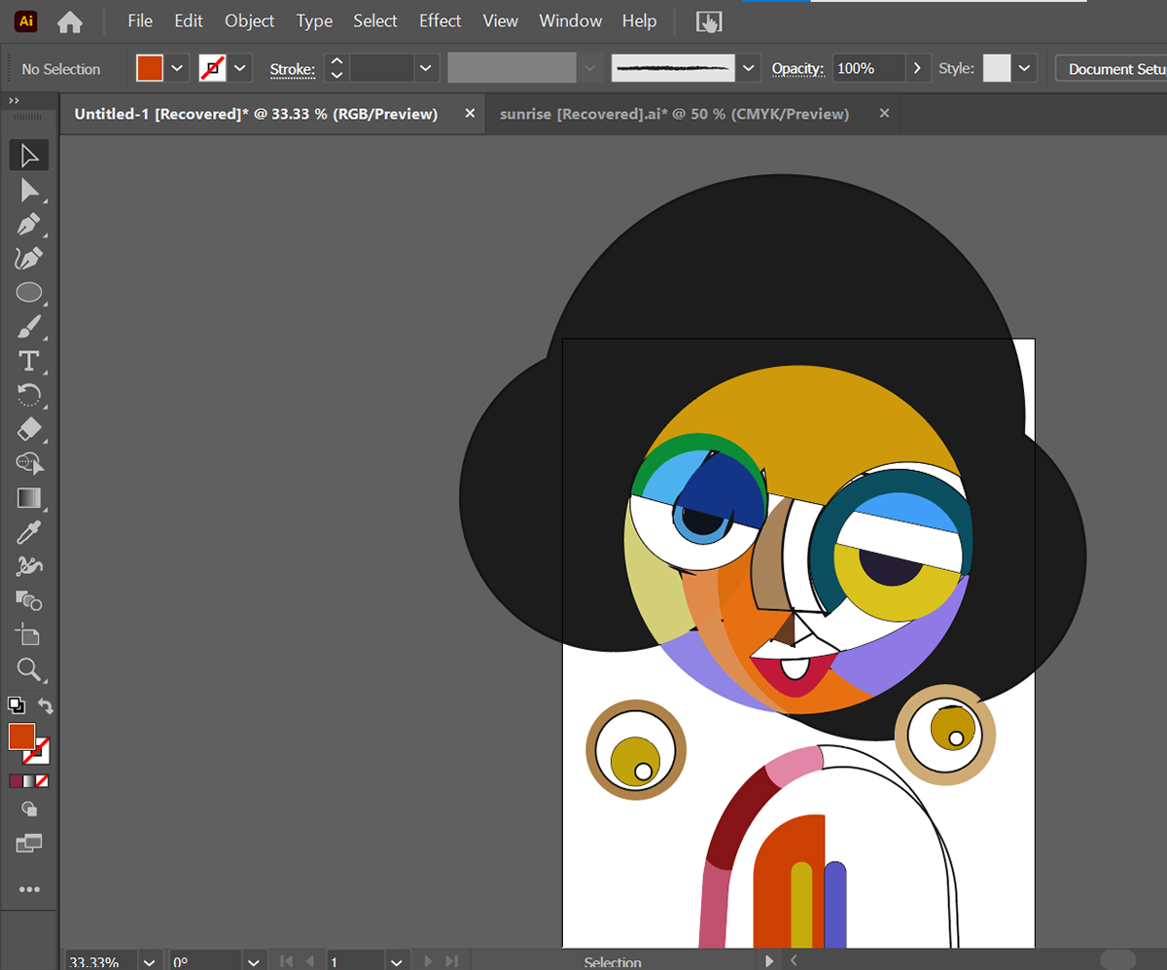Viewport: 1167px width, 970px height.
Task: Set paint mode to Gradient
Action: 29,780
